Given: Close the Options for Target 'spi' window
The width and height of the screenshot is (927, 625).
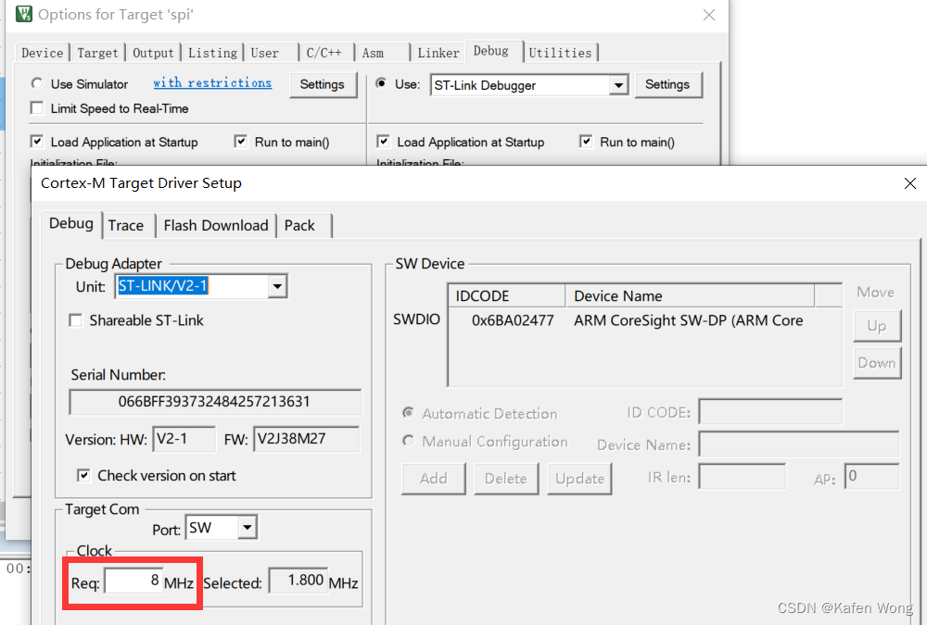Looking at the screenshot, I should tap(709, 15).
